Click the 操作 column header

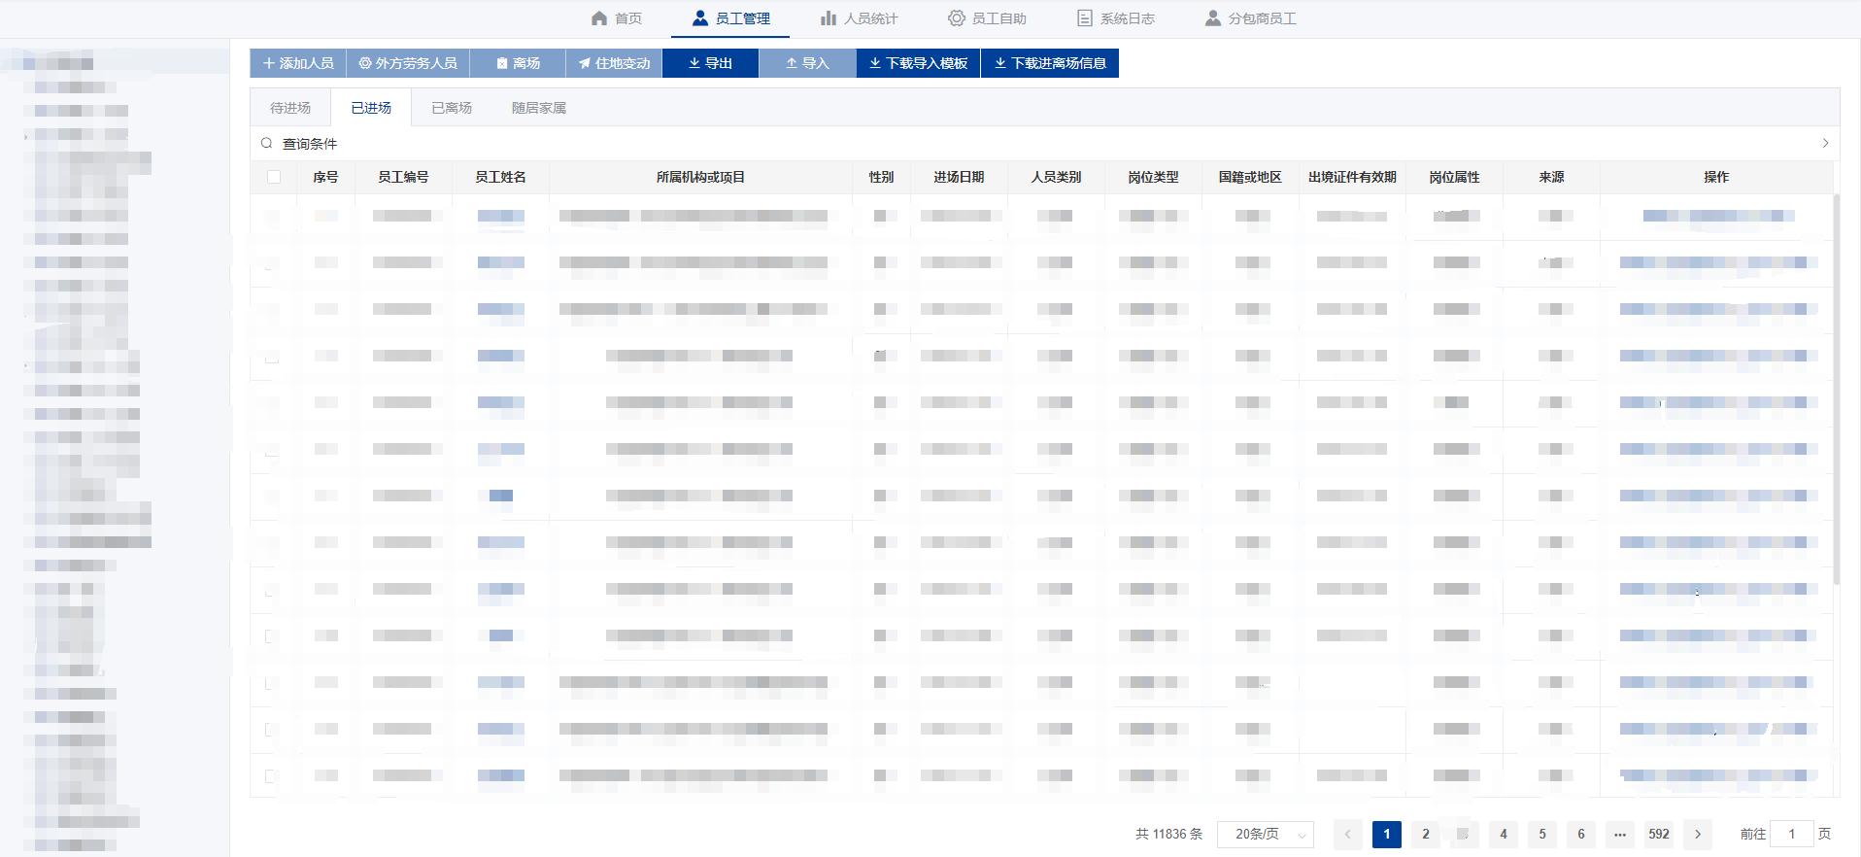1716,177
